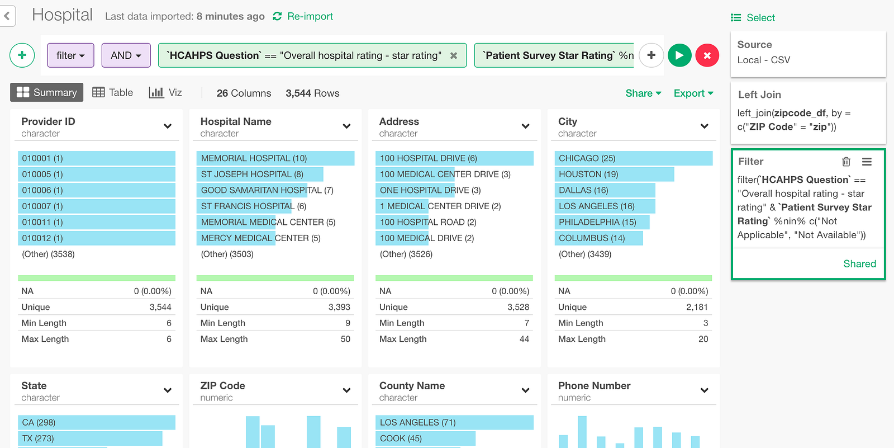This screenshot has height=448, width=894.
Task: Click the green plus add-step icon
Action: coord(22,55)
